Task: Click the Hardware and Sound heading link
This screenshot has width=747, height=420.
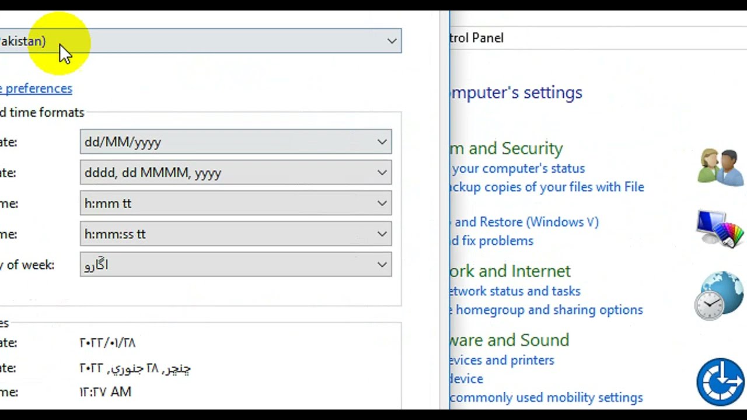Action: tap(509, 340)
